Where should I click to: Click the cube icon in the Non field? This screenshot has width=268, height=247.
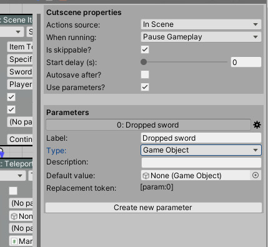click(14, 216)
